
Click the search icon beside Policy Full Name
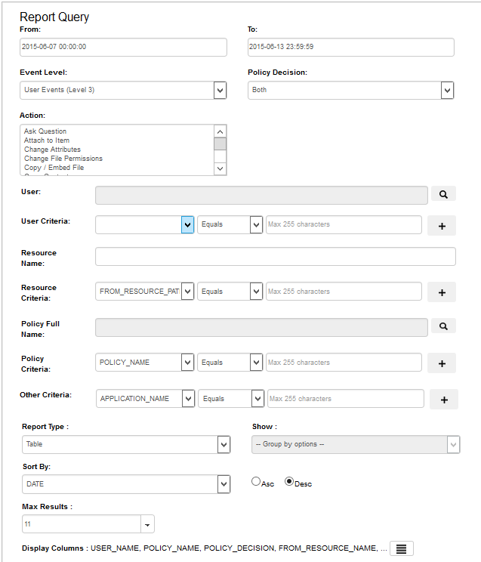point(443,326)
